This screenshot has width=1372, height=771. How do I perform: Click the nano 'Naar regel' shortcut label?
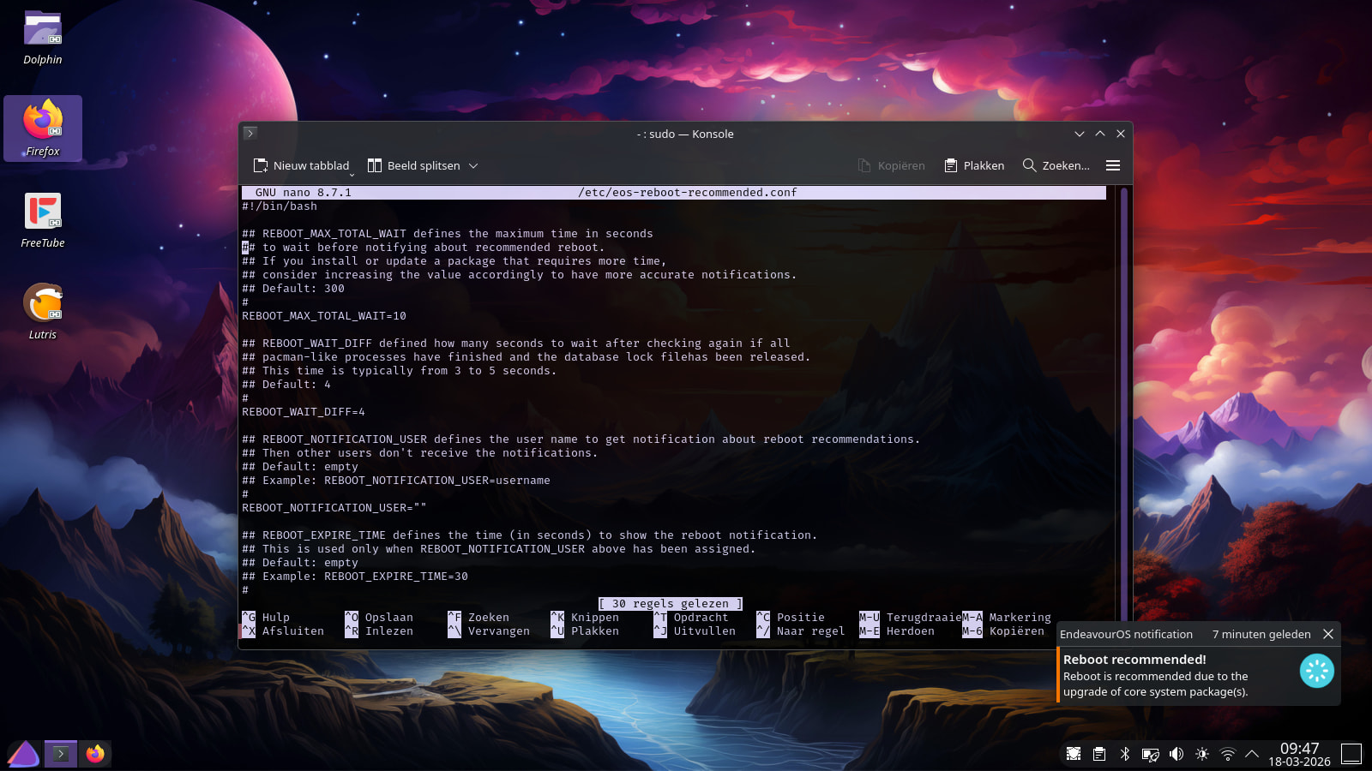click(811, 631)
